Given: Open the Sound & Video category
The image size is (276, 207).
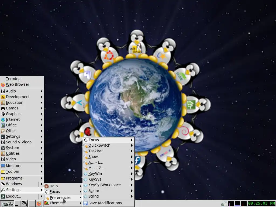Looking at the screenshot, I should click(22, 142).
